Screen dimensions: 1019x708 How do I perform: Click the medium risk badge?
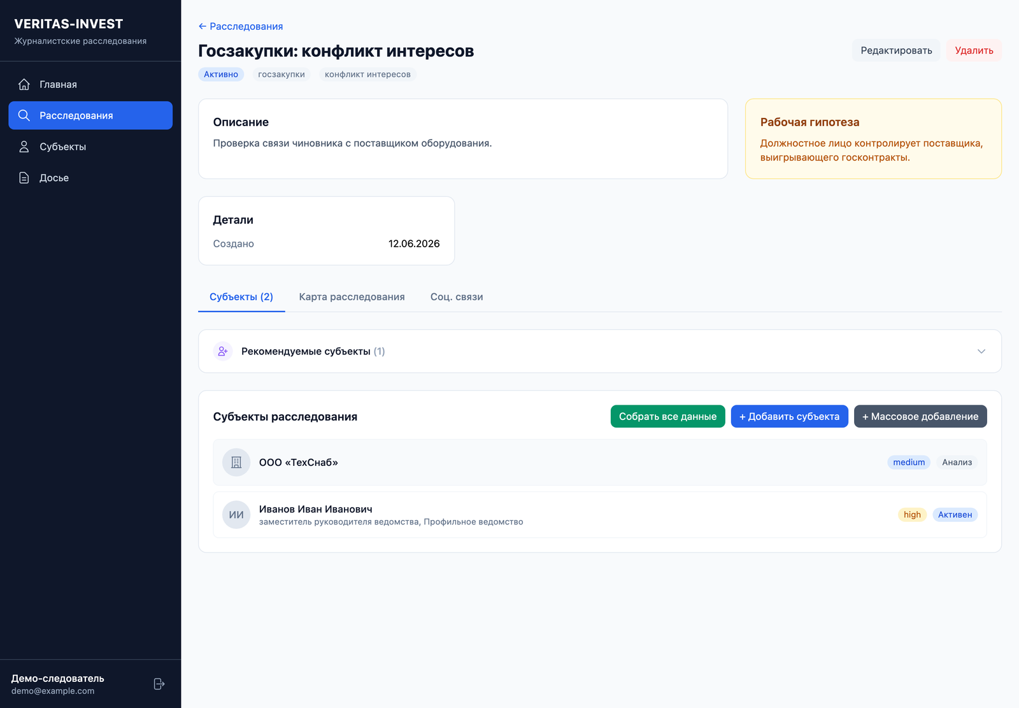coord(909,462)
